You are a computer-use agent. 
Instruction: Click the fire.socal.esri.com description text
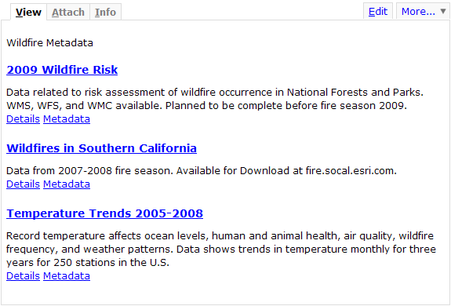click(x=351, y=171)
